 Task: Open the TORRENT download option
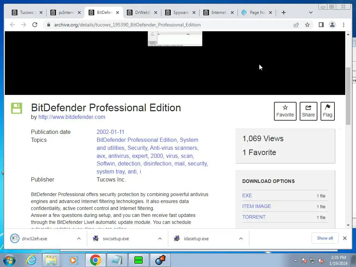pos(253,217)
